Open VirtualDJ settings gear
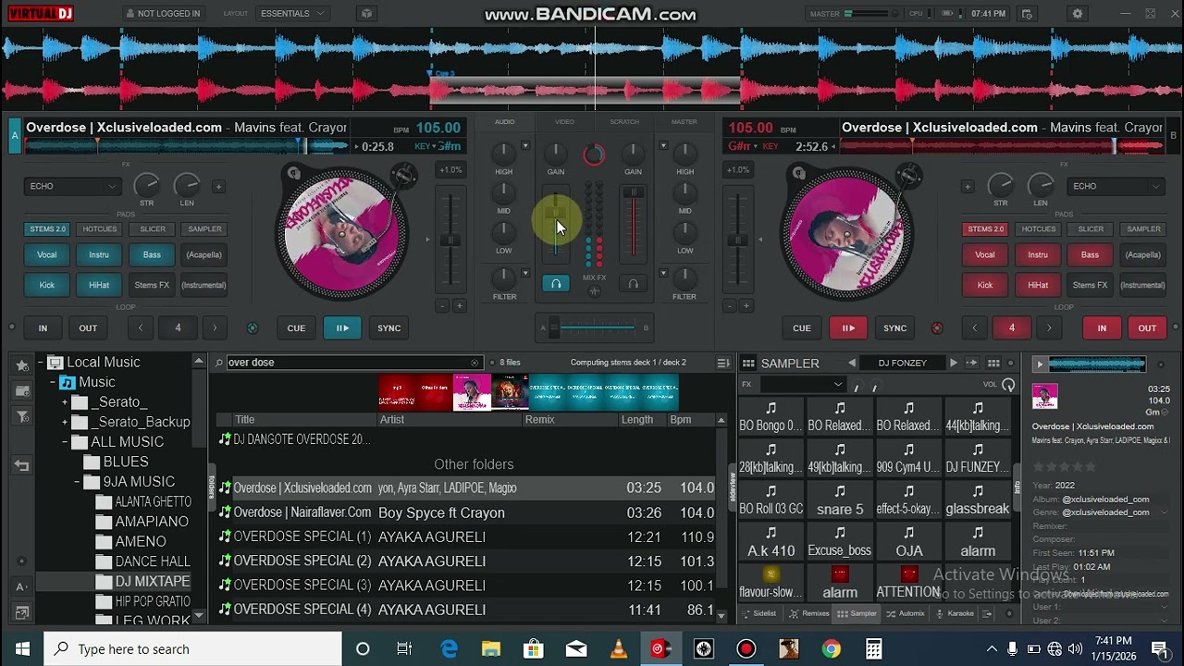The width and height of the screenshot is (1184, 666). coord(1077,14)
